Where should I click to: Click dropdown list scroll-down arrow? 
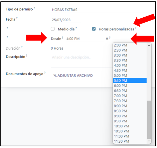pyautogui.click(x=149, y=141)
